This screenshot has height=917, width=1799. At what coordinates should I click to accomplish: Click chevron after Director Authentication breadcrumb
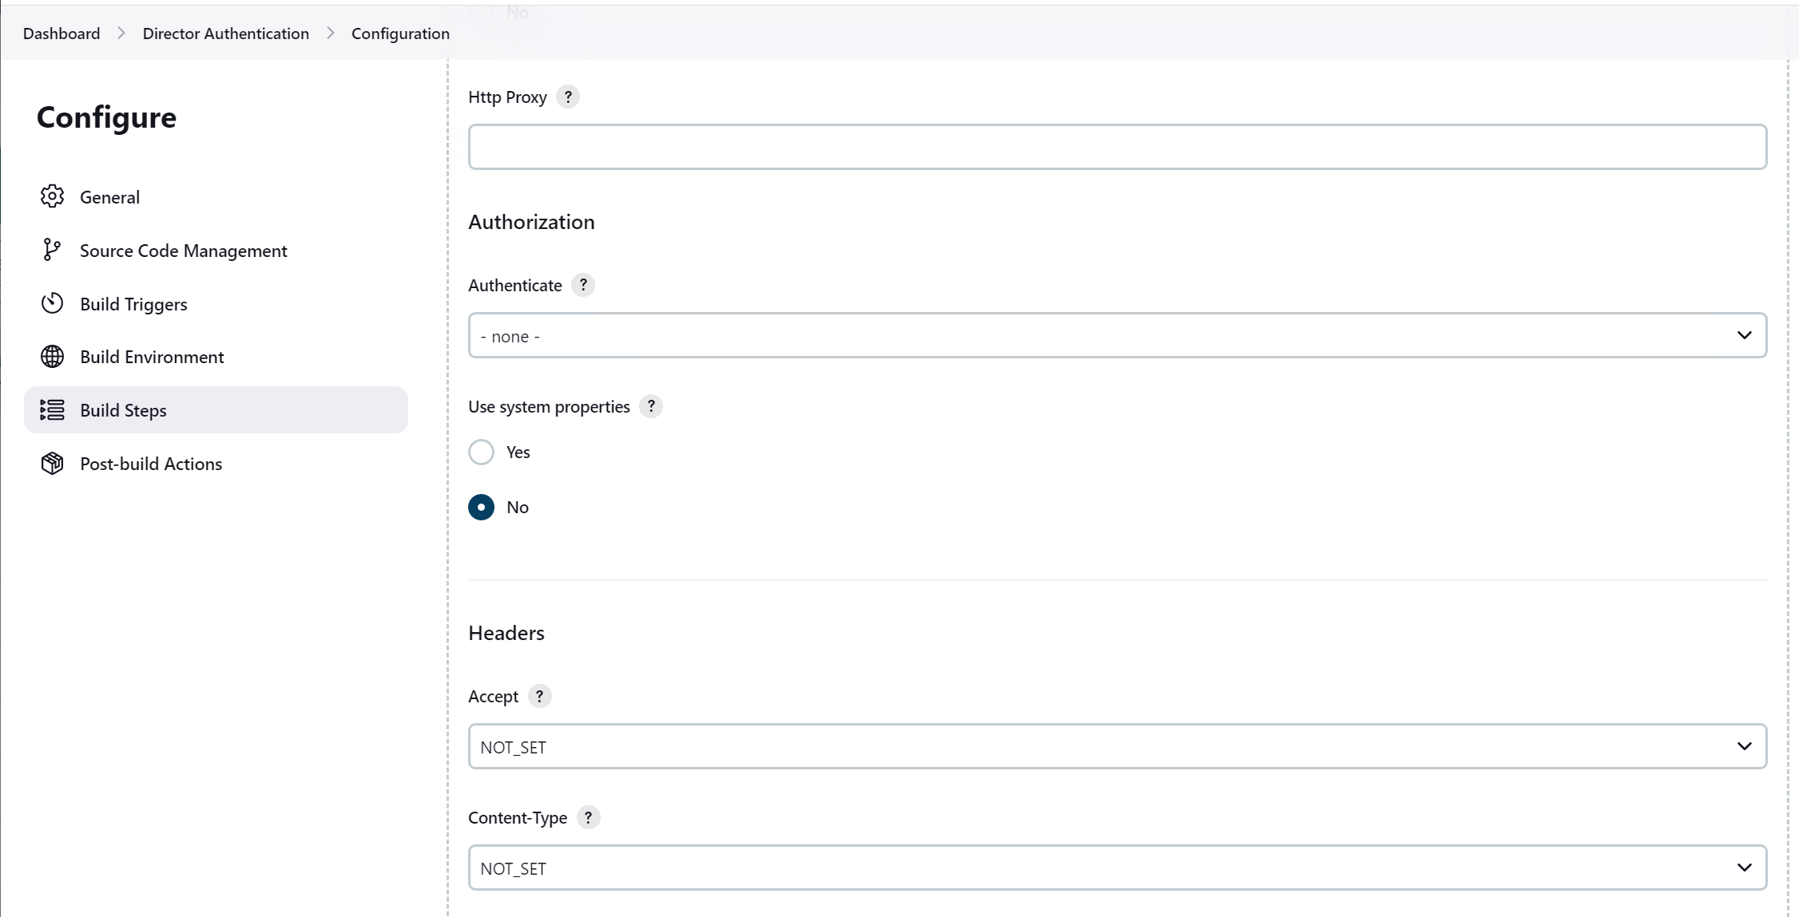331,34
